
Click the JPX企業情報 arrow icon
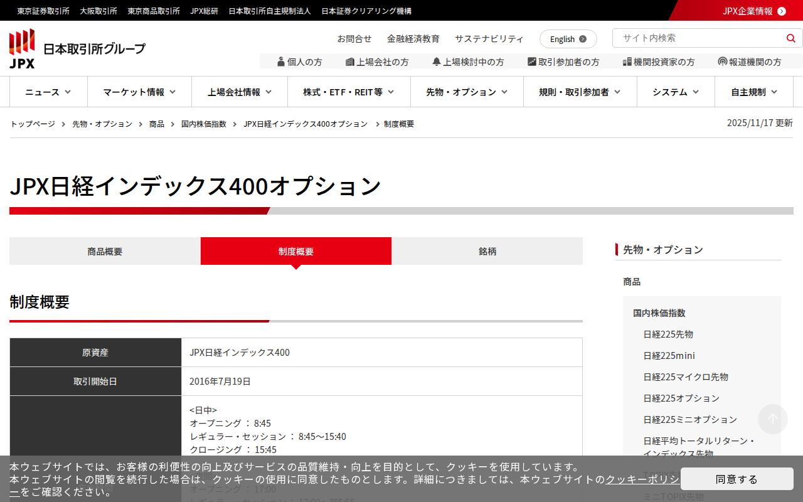(782, 11)
